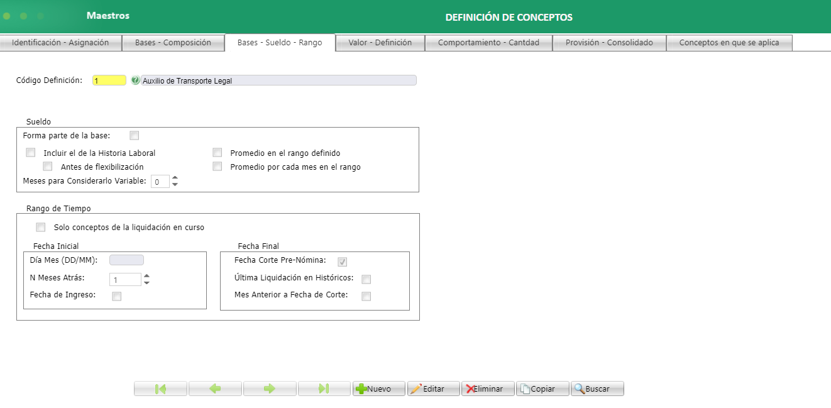
Task: Enable Promedio en el rango definido
Action: [217, 153]
